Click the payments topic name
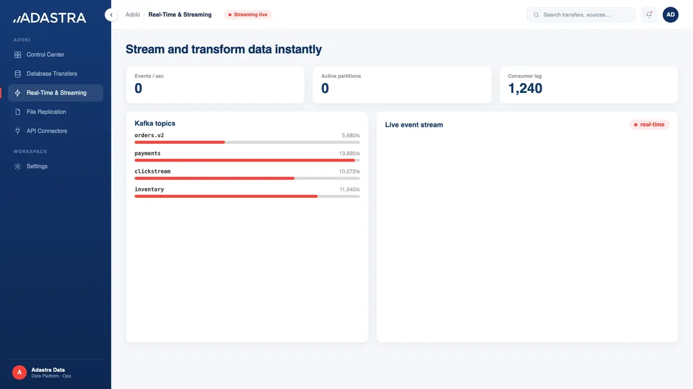 148,153
